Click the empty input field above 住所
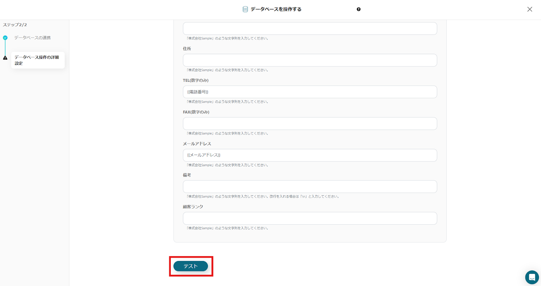541x286 pixels. 310,28
